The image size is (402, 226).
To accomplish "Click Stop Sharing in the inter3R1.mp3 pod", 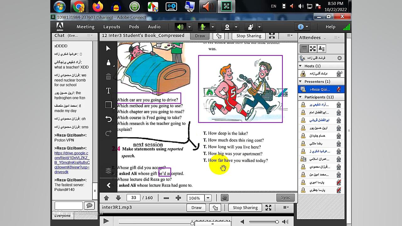I will [245, 207].
